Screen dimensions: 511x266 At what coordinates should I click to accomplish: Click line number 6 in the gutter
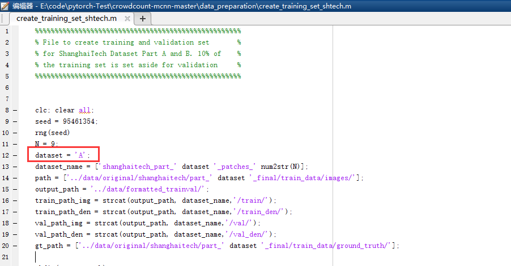[7, 88]
